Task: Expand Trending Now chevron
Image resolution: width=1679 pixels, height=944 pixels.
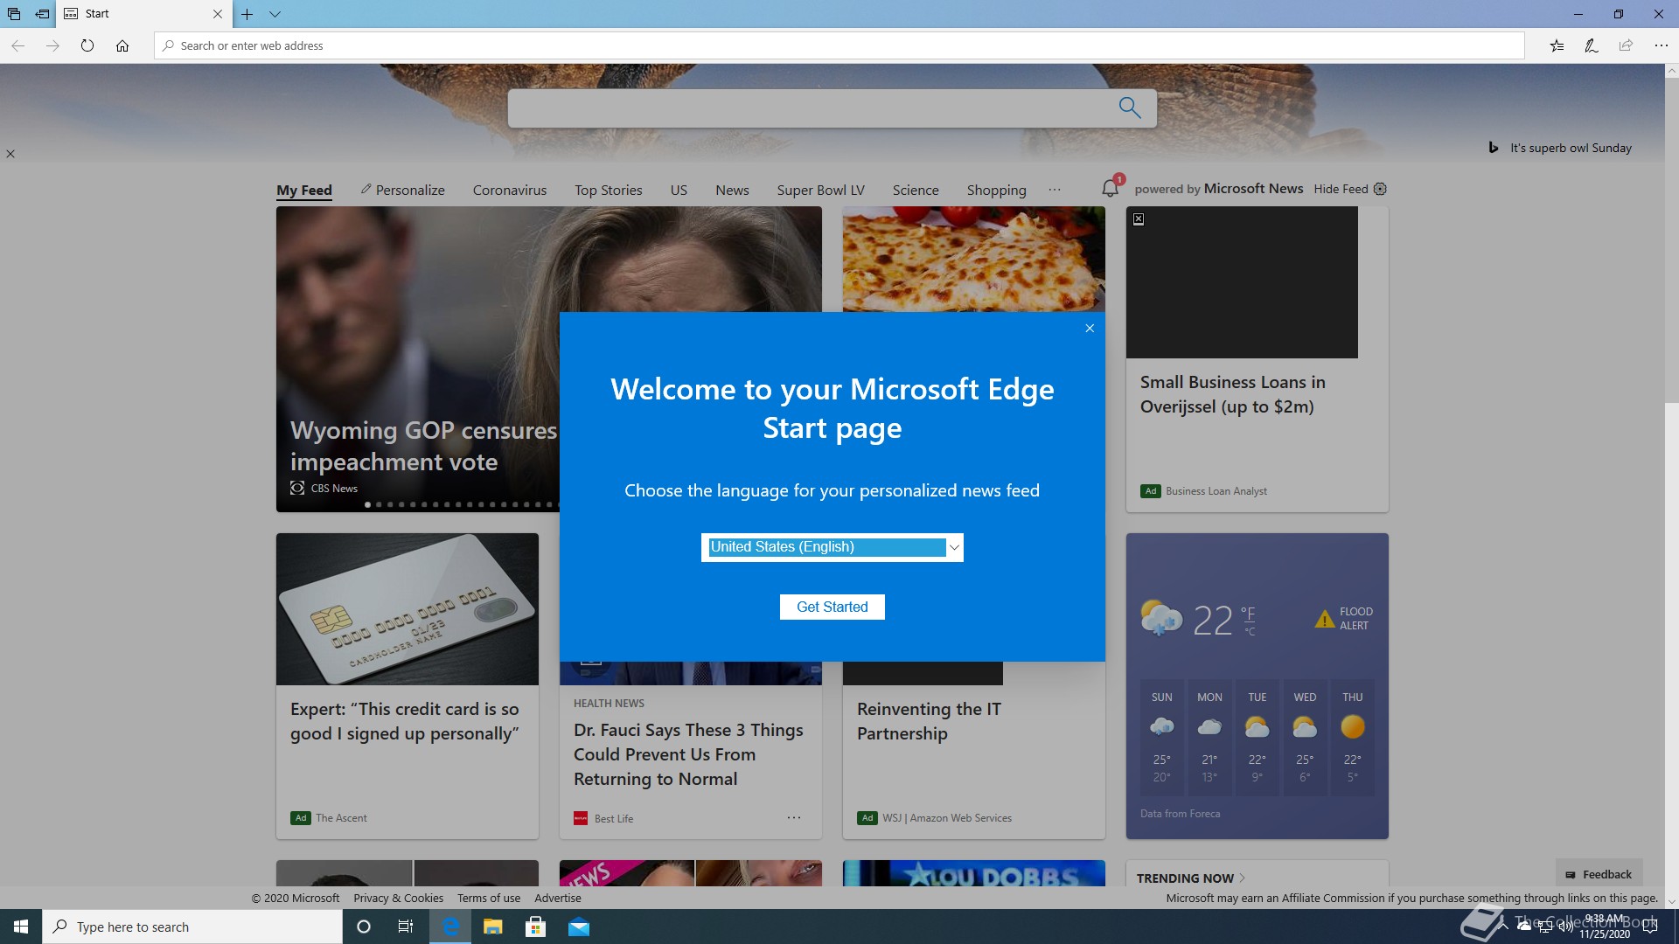Action: click(x=1242, y=878)
